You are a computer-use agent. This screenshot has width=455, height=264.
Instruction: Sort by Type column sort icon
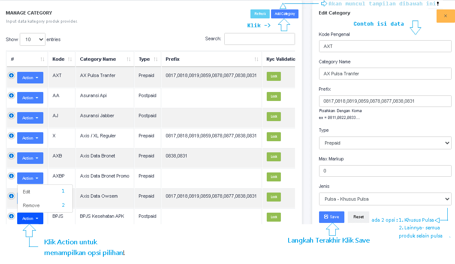click(156, 59)
